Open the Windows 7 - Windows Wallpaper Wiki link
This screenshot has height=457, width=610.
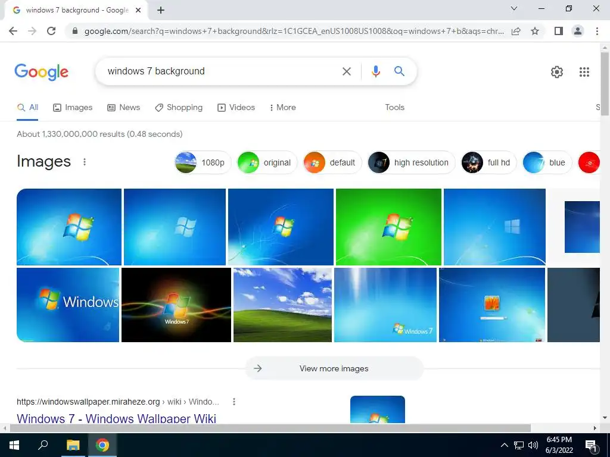point(116,418)
